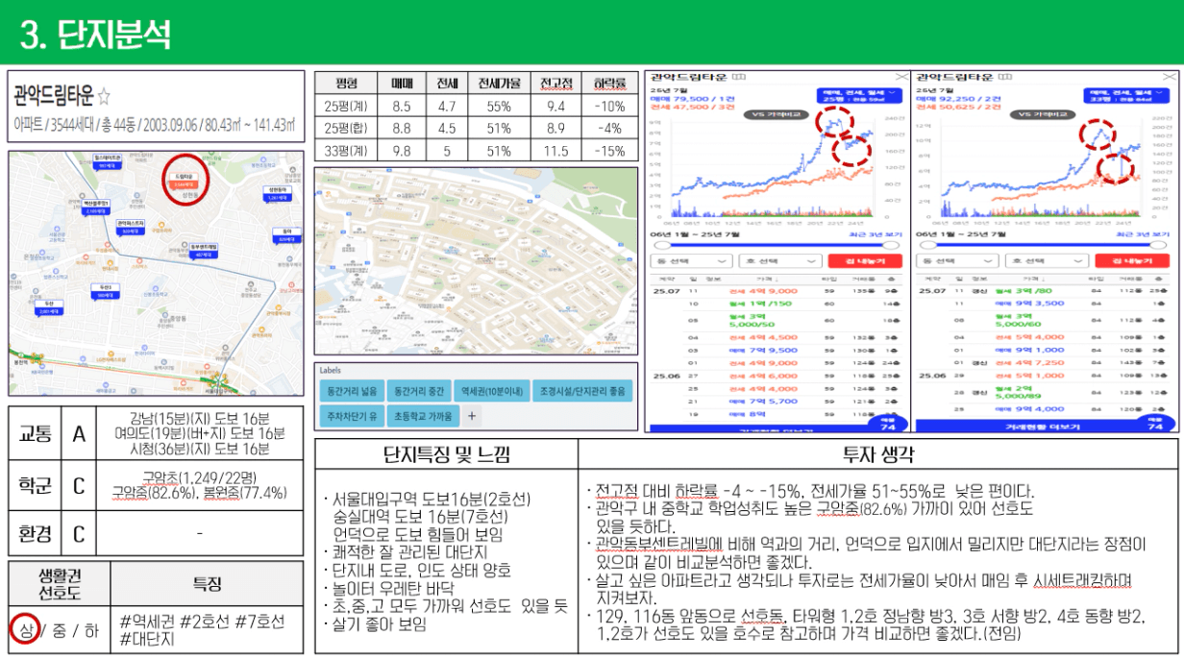This screenshot has height=659, width=1184.
Task: Select the 드림타운 3,544세대 map marker
Action: click(184, 181)
